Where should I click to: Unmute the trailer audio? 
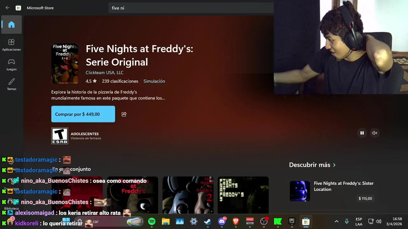375,133
